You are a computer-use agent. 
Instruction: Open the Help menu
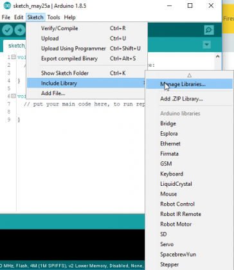(x=69, y=17)
